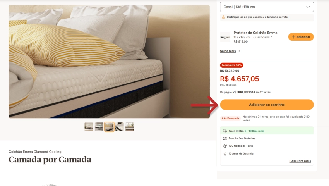This screenshot has width=329, height=186.
Task: Click the Protetor de Colchão product image
Action: [225, 37]
